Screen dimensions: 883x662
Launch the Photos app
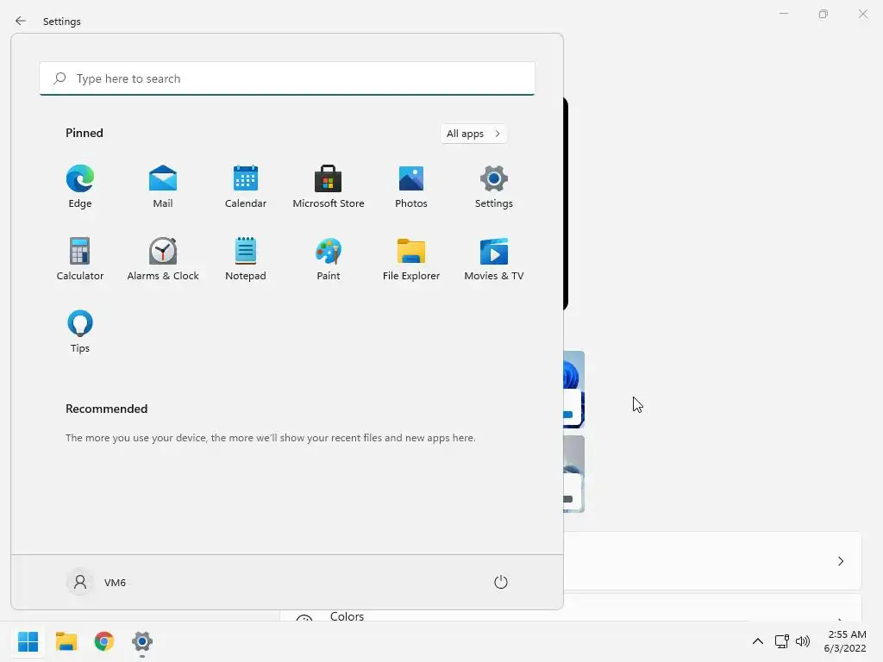[411, 187]
